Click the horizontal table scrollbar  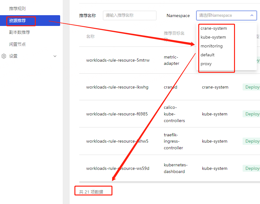click(169, 182)
